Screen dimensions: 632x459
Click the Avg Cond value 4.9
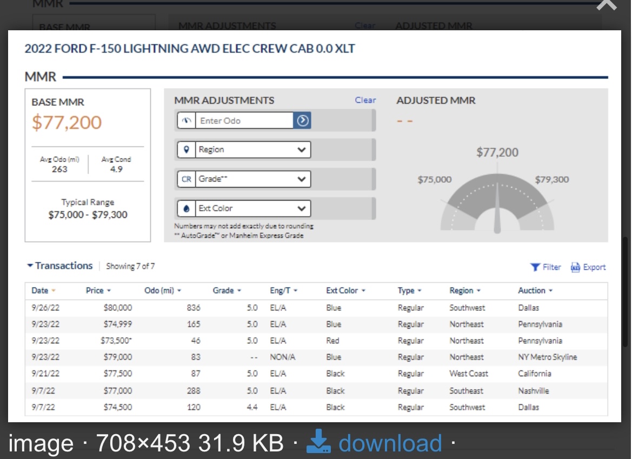(x=116, y=169)
